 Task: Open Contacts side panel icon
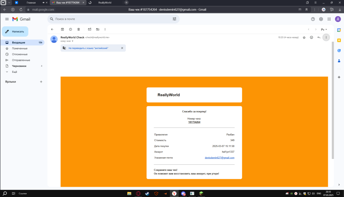click(339, 61)
